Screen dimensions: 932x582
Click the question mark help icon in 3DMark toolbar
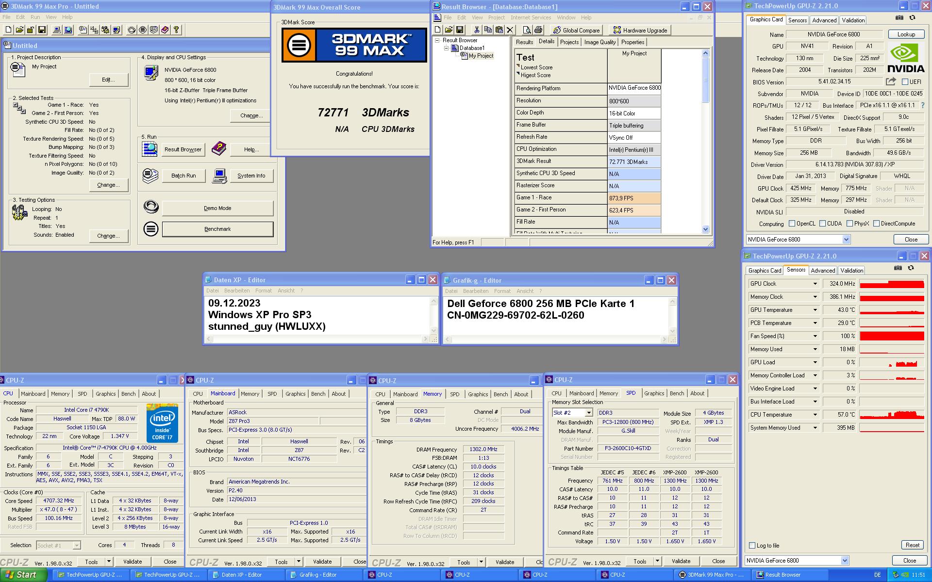(176, 30)
